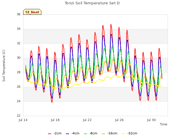185x139 pixels.
Task: Click the Jul 18 x-axis tick label
Action: [x=55, y=120]
